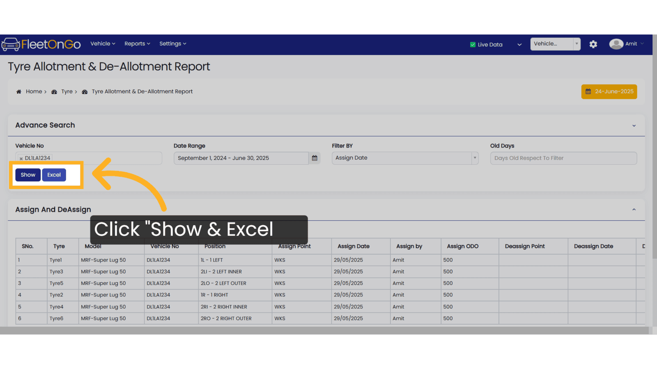
Task: Select the Tyre4 cell
Action: coord(62,307)
